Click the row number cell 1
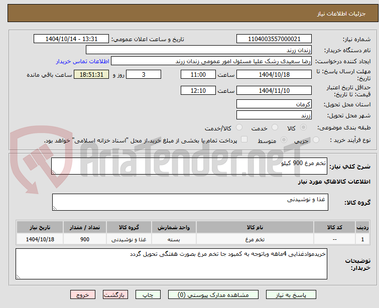 pos(362,239)
